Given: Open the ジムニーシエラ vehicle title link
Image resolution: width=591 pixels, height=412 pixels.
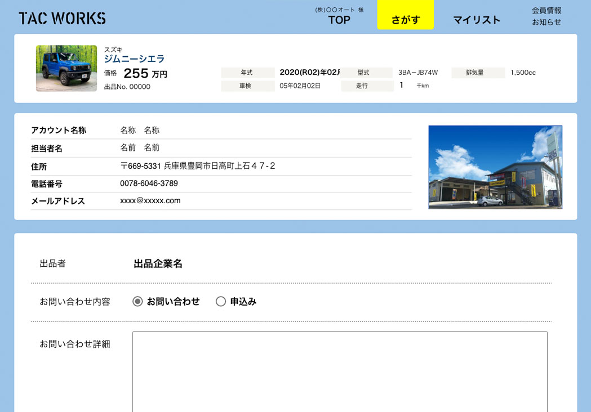Looking at the screenshot, I should point(134,59).
